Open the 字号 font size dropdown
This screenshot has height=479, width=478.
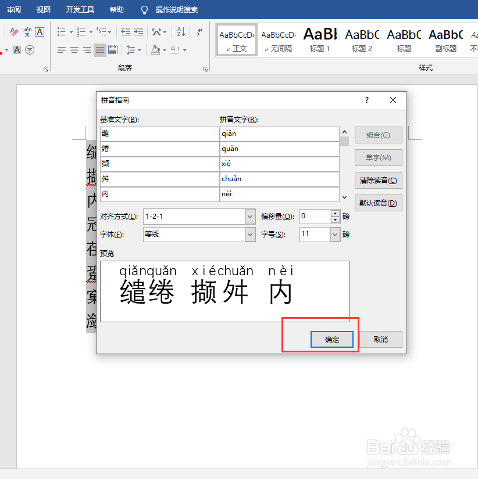[x=335, y=235]
